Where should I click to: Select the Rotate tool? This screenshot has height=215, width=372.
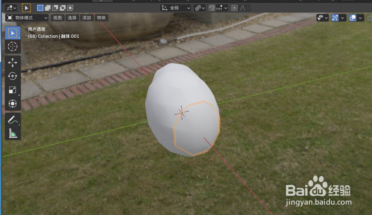coord(13,76)
